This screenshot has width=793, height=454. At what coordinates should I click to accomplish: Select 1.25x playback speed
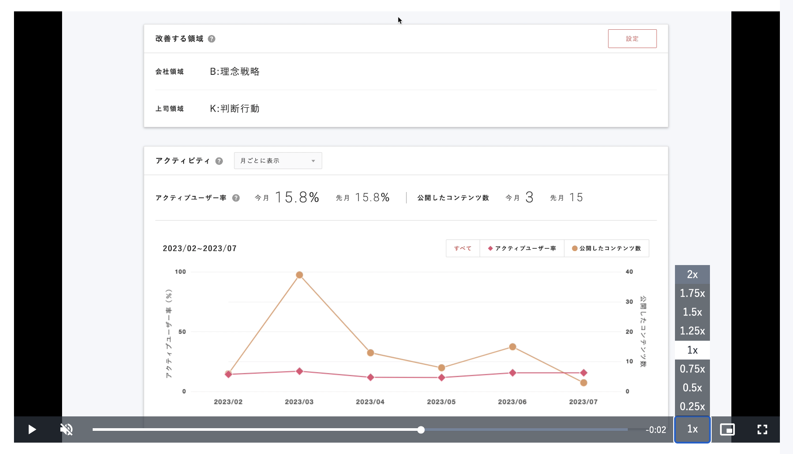pyautogui.click(x=692, y=331)
